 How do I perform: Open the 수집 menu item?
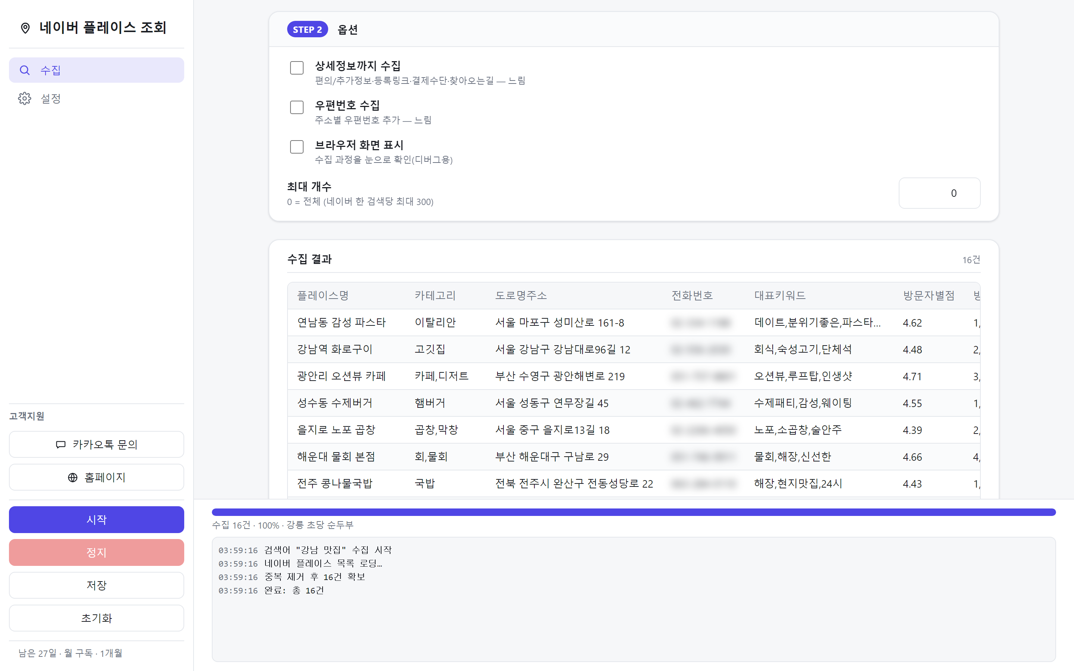[96, 70]
